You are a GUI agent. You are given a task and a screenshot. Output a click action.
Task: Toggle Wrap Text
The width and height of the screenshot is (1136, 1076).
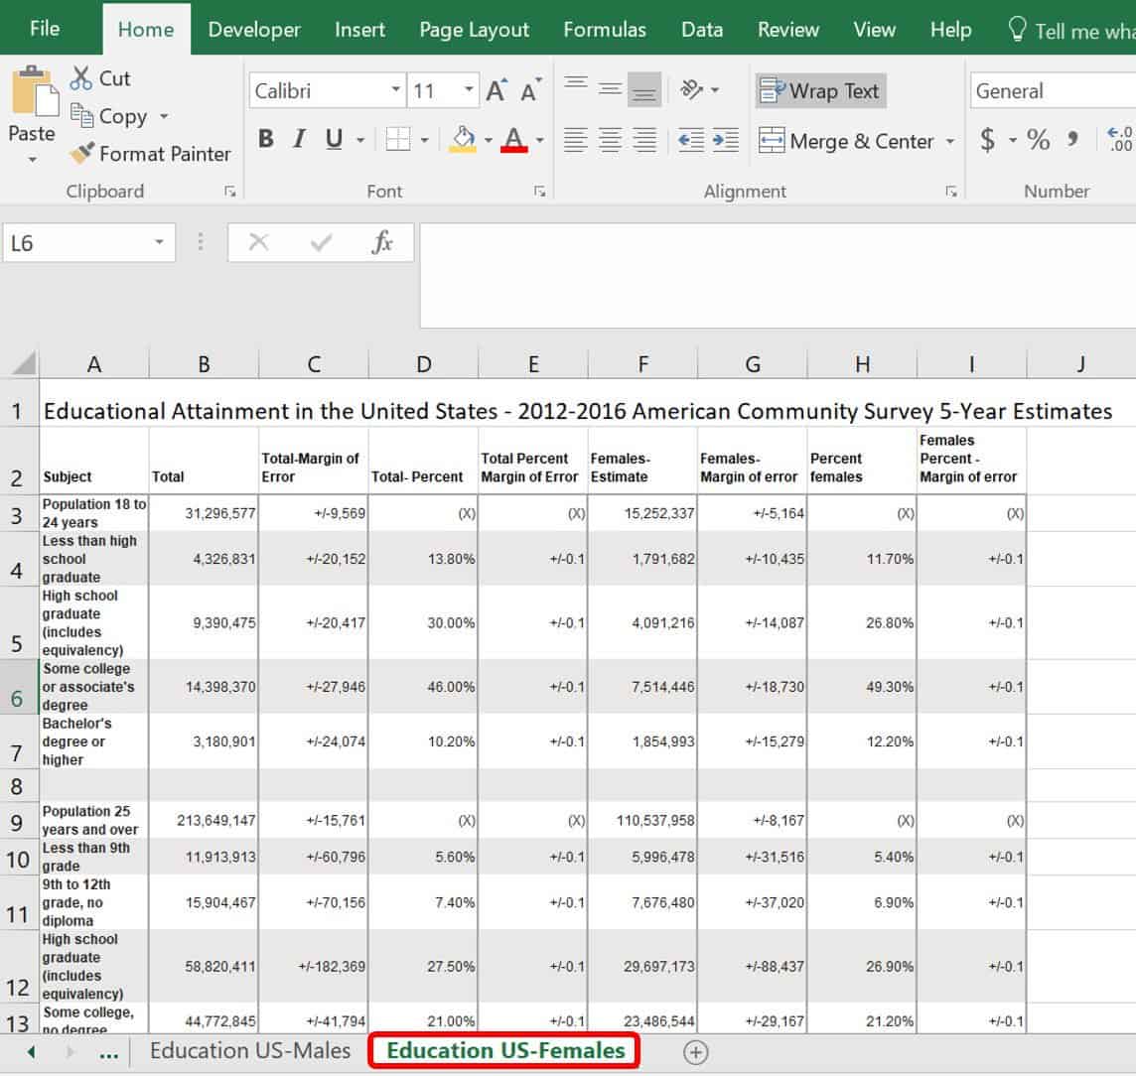pos(820,90)
